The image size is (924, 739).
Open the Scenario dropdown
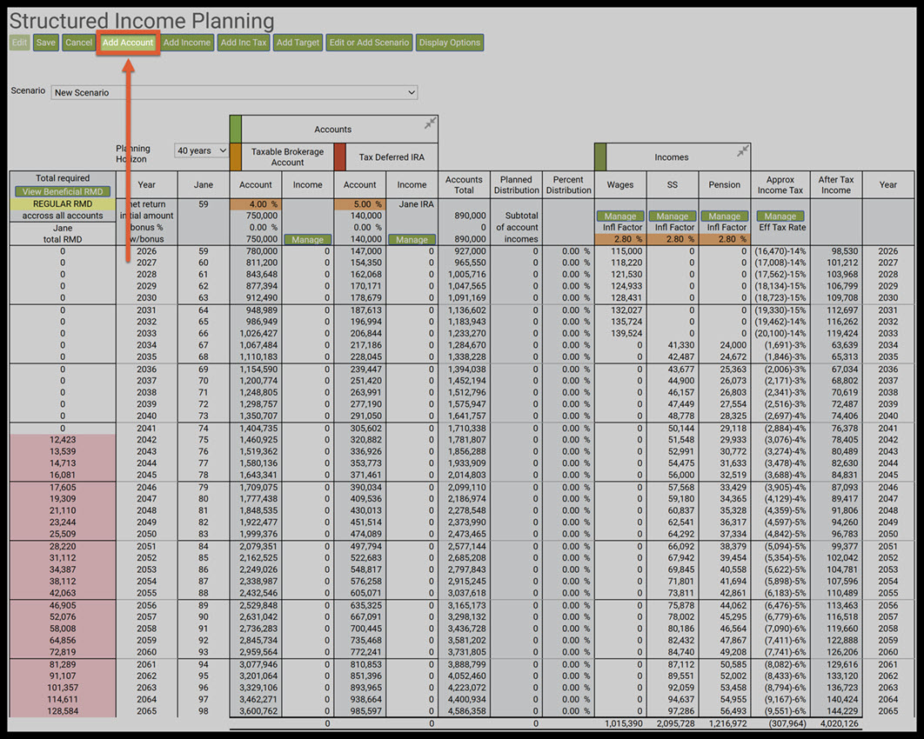235,92
